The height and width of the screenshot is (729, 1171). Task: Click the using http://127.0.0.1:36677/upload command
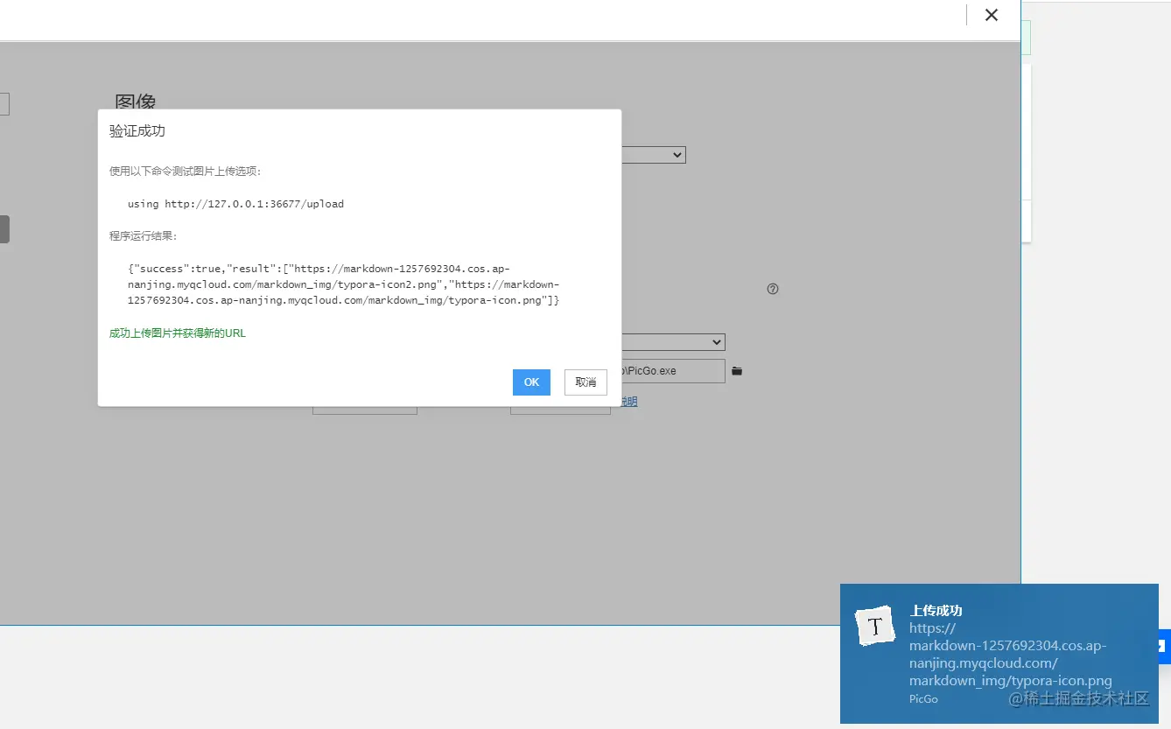tap(235, 204)
